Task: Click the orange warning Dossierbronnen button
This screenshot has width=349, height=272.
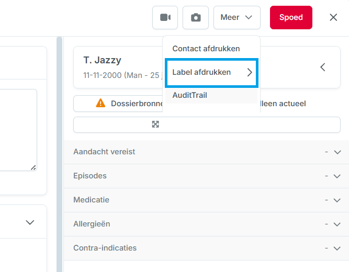Action: pyautogui.click(x=118, y=104)
